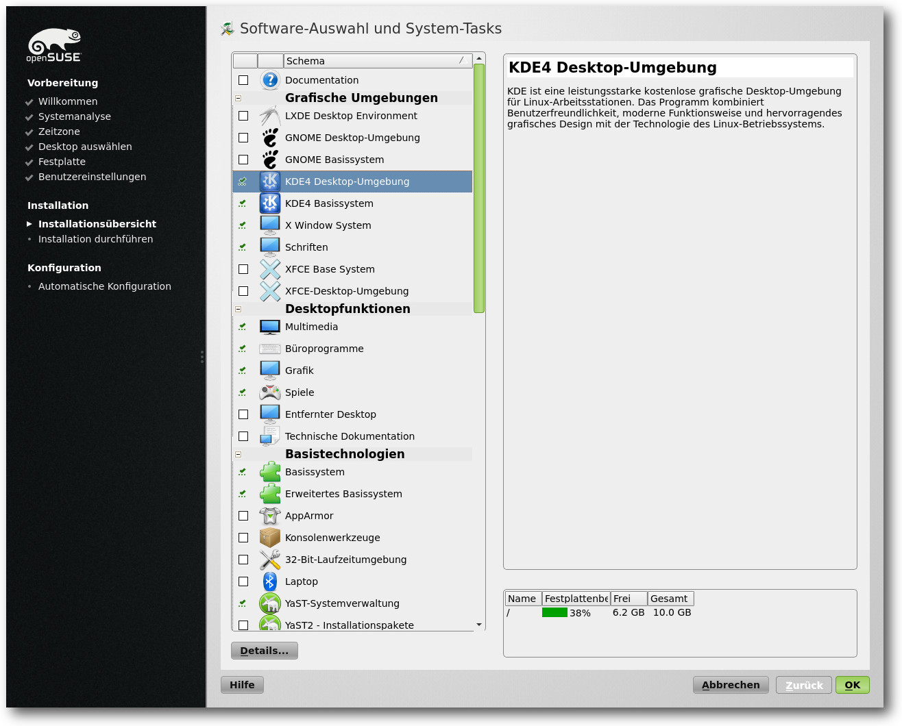Click the Erweitertes Basissystem puzzle icon
The height and width of the screenshot is (726, 902).
coord(270,494)
